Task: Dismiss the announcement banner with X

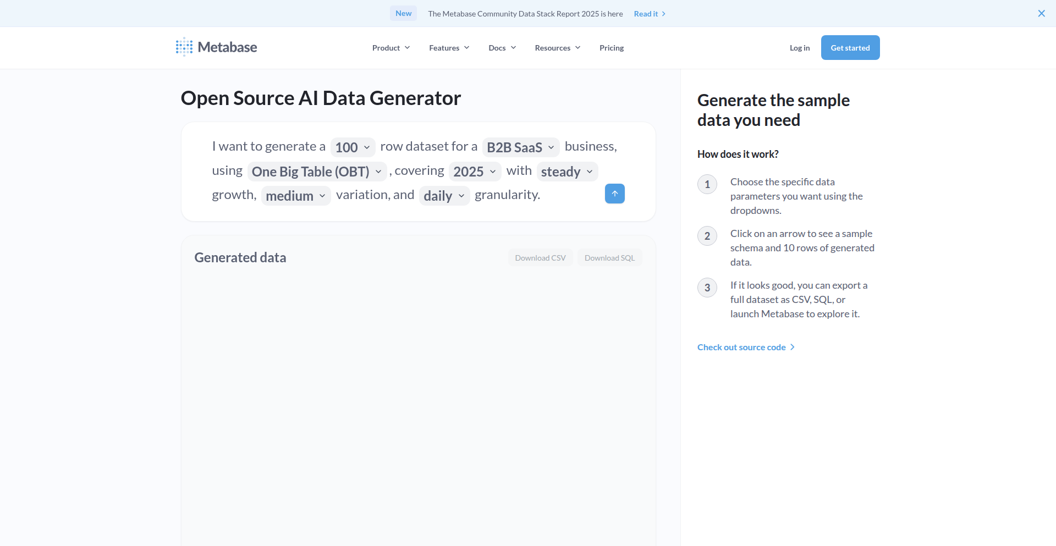Action: pos(1041,14)
